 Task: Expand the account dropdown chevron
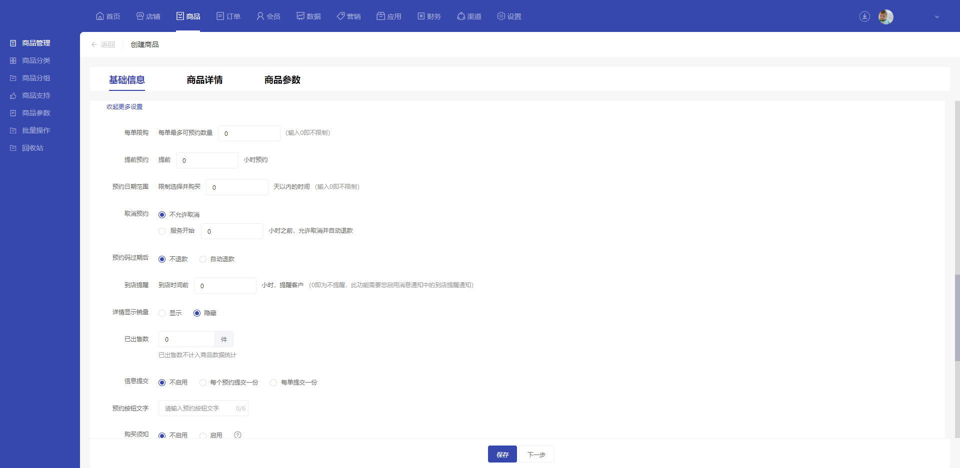pos(937,16)
